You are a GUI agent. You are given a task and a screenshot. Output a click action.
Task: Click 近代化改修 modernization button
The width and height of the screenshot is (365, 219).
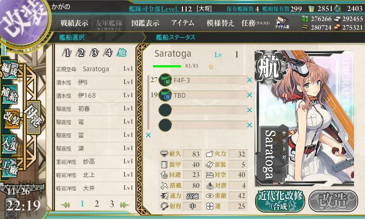point(280,201)
